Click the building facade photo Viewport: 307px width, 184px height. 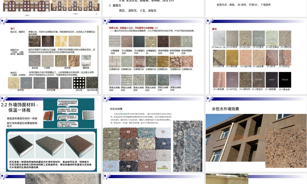click(x=235, y=138)
